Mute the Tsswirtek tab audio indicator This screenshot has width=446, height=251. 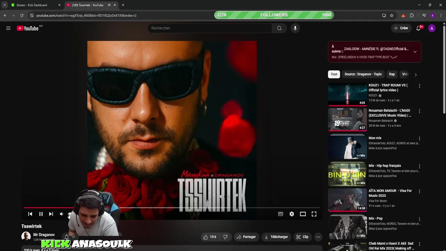(x=109, y=5)
